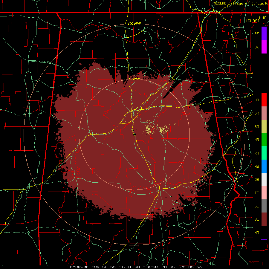Click the UK magenta legend swatch

(264, 47)
